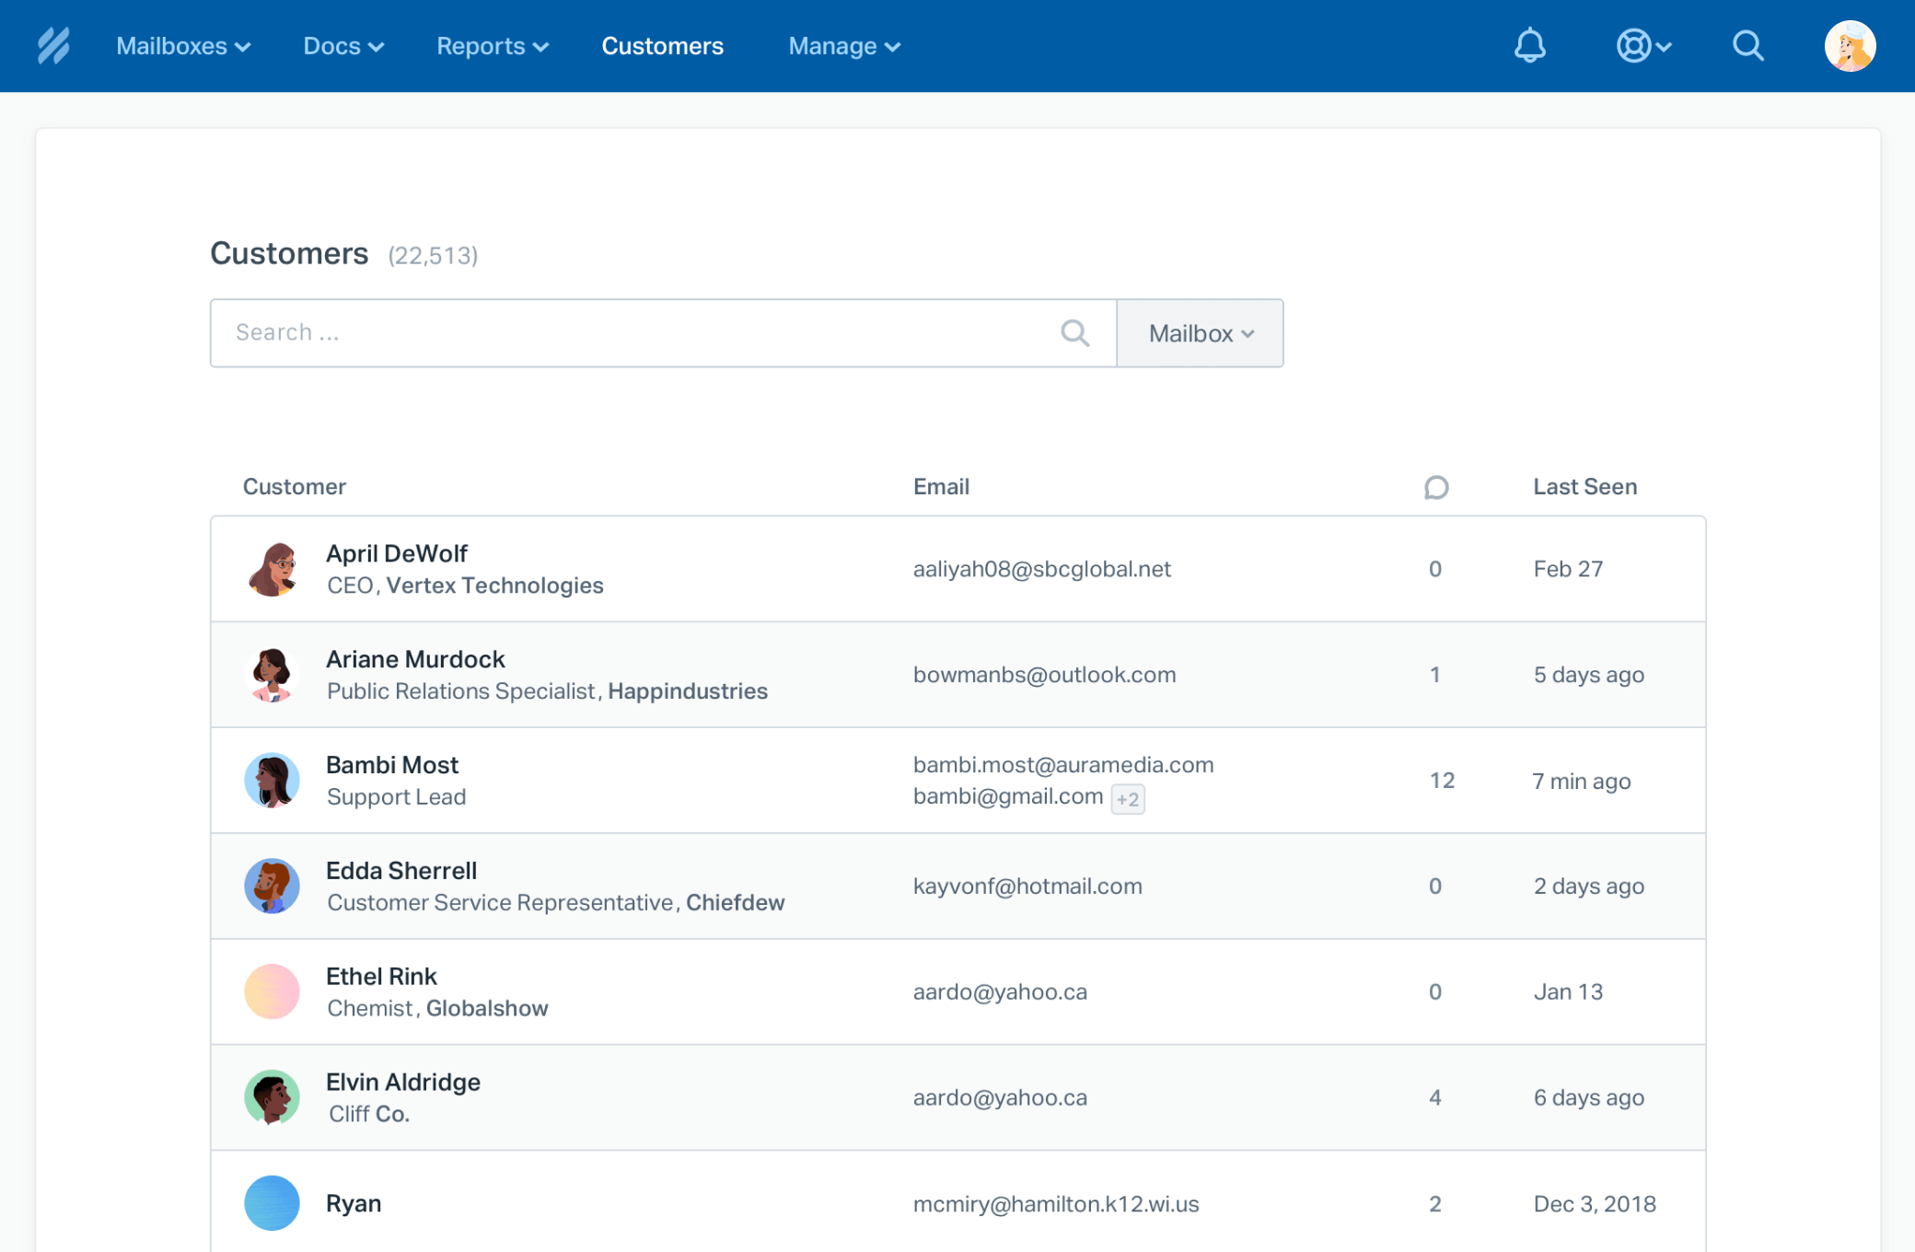Click email mcmiry@hamilton.k12.wi.us
The image size is (1915, 1252).
1056,1204
